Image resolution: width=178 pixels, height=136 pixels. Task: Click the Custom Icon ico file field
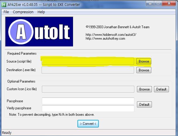tap(88, 89)
